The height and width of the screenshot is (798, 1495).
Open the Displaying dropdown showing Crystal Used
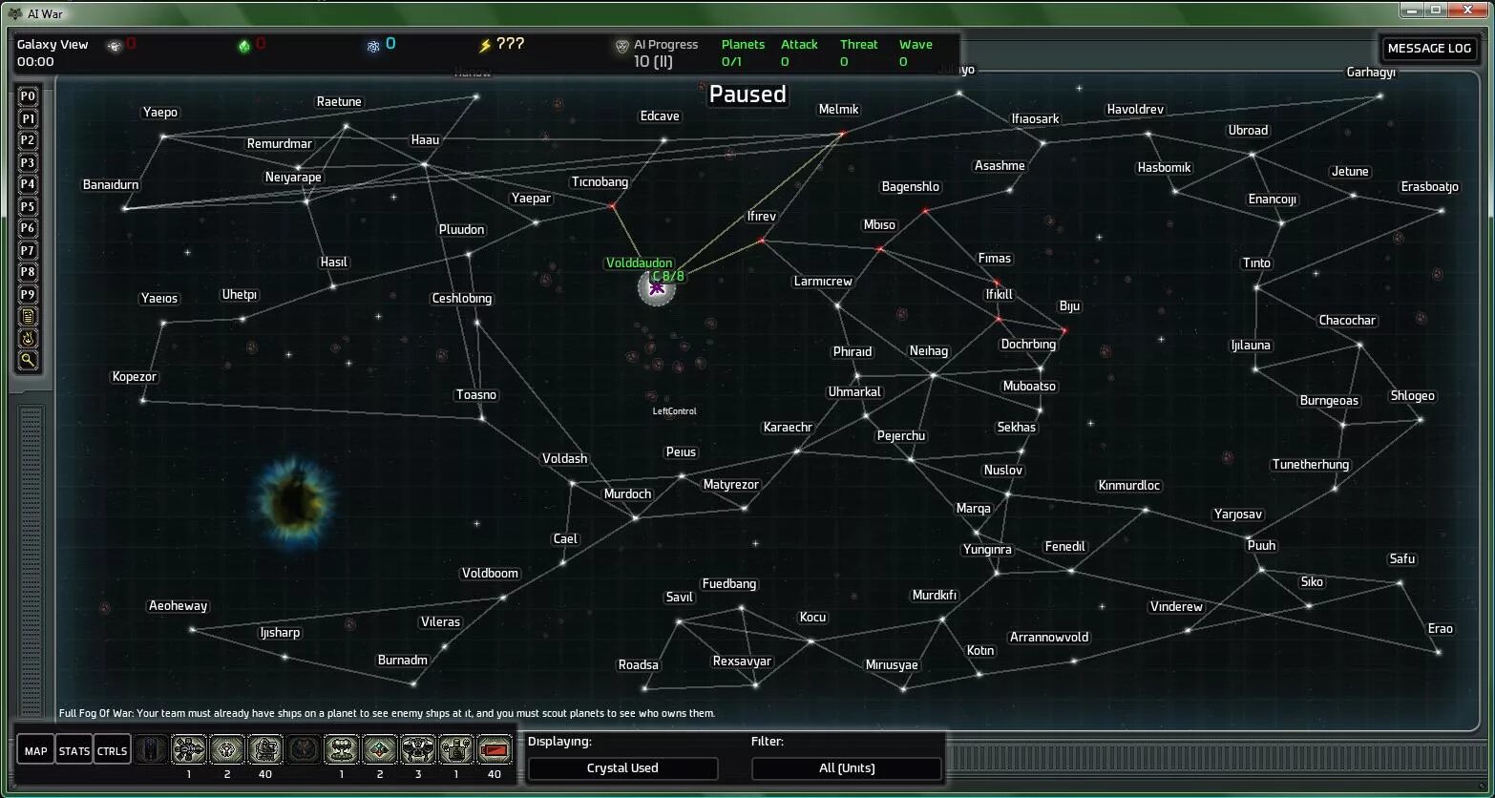pos(622,768)
